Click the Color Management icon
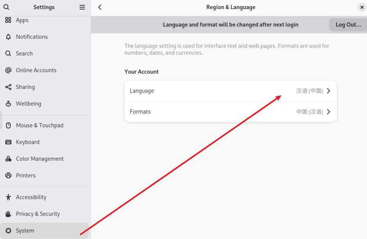Viewport: 367px width, 239px height. [8, 159]
